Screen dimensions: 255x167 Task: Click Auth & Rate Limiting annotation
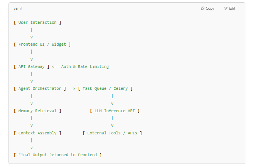85,66
